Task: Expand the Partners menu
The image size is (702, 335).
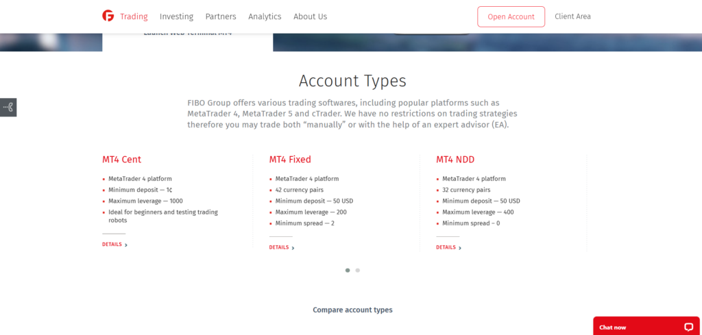Action: pos(221,16)
